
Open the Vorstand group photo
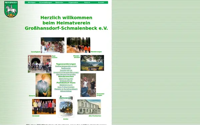[44, 107]
